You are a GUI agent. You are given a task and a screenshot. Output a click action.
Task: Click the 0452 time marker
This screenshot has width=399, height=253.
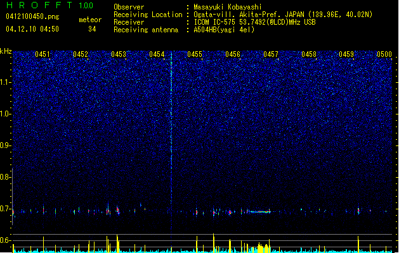point(81,54)
